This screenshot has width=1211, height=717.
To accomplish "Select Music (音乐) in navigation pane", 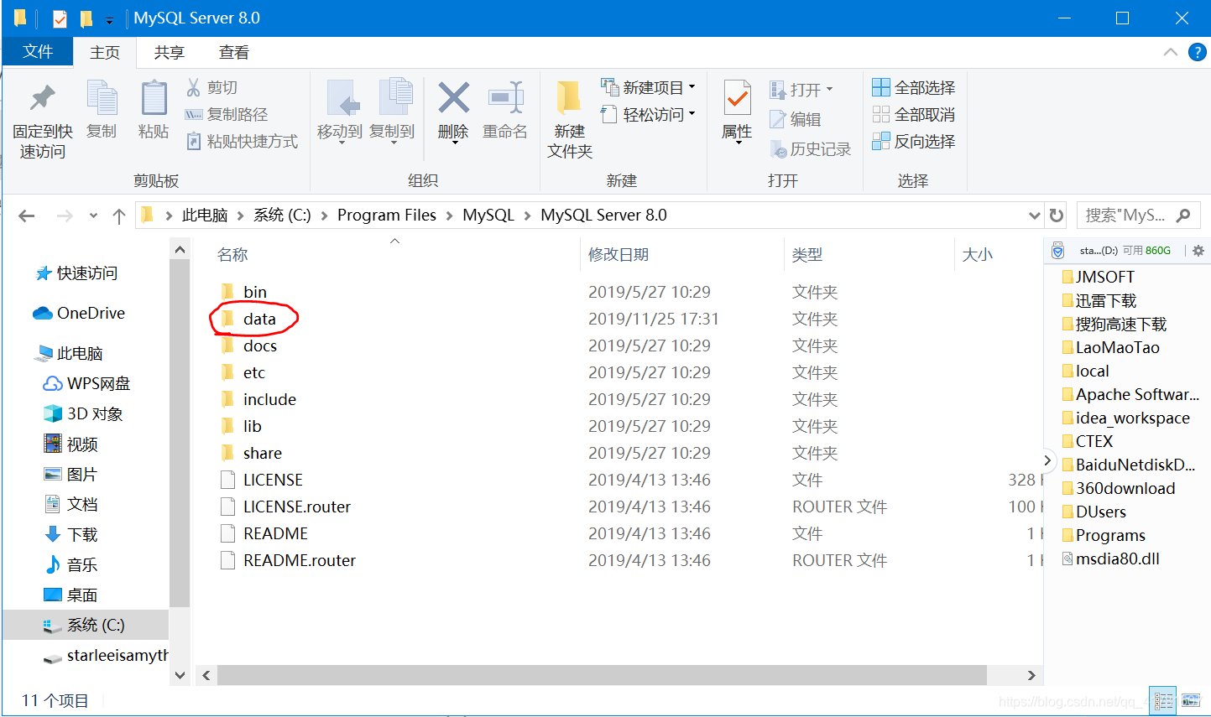I will (72, 564).
